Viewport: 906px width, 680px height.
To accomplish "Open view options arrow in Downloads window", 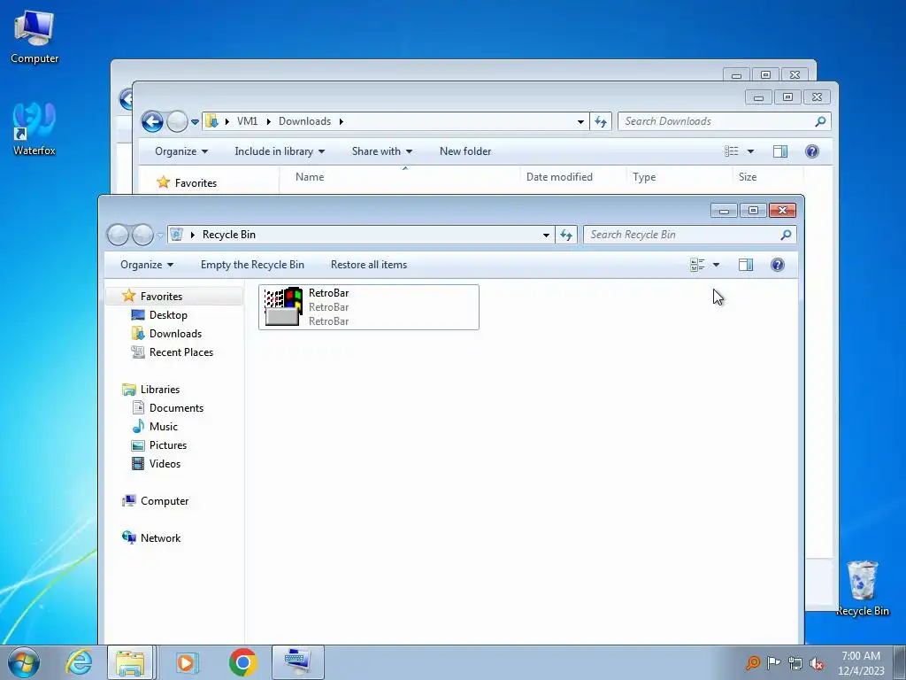I will point(750,151).
